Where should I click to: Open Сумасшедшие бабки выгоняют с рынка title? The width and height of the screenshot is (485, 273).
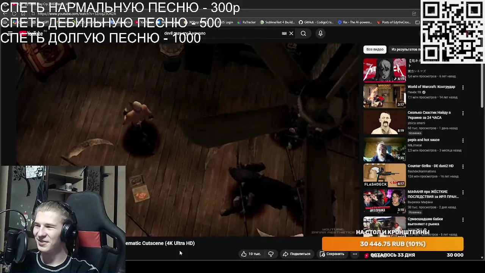pos(425,221)
